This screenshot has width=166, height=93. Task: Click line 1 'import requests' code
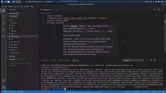55,16
